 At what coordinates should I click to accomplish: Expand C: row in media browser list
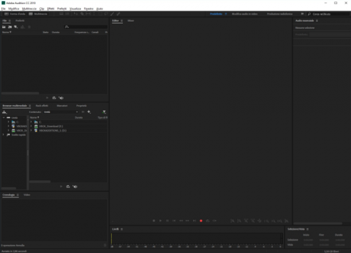(x=31, y=122)
